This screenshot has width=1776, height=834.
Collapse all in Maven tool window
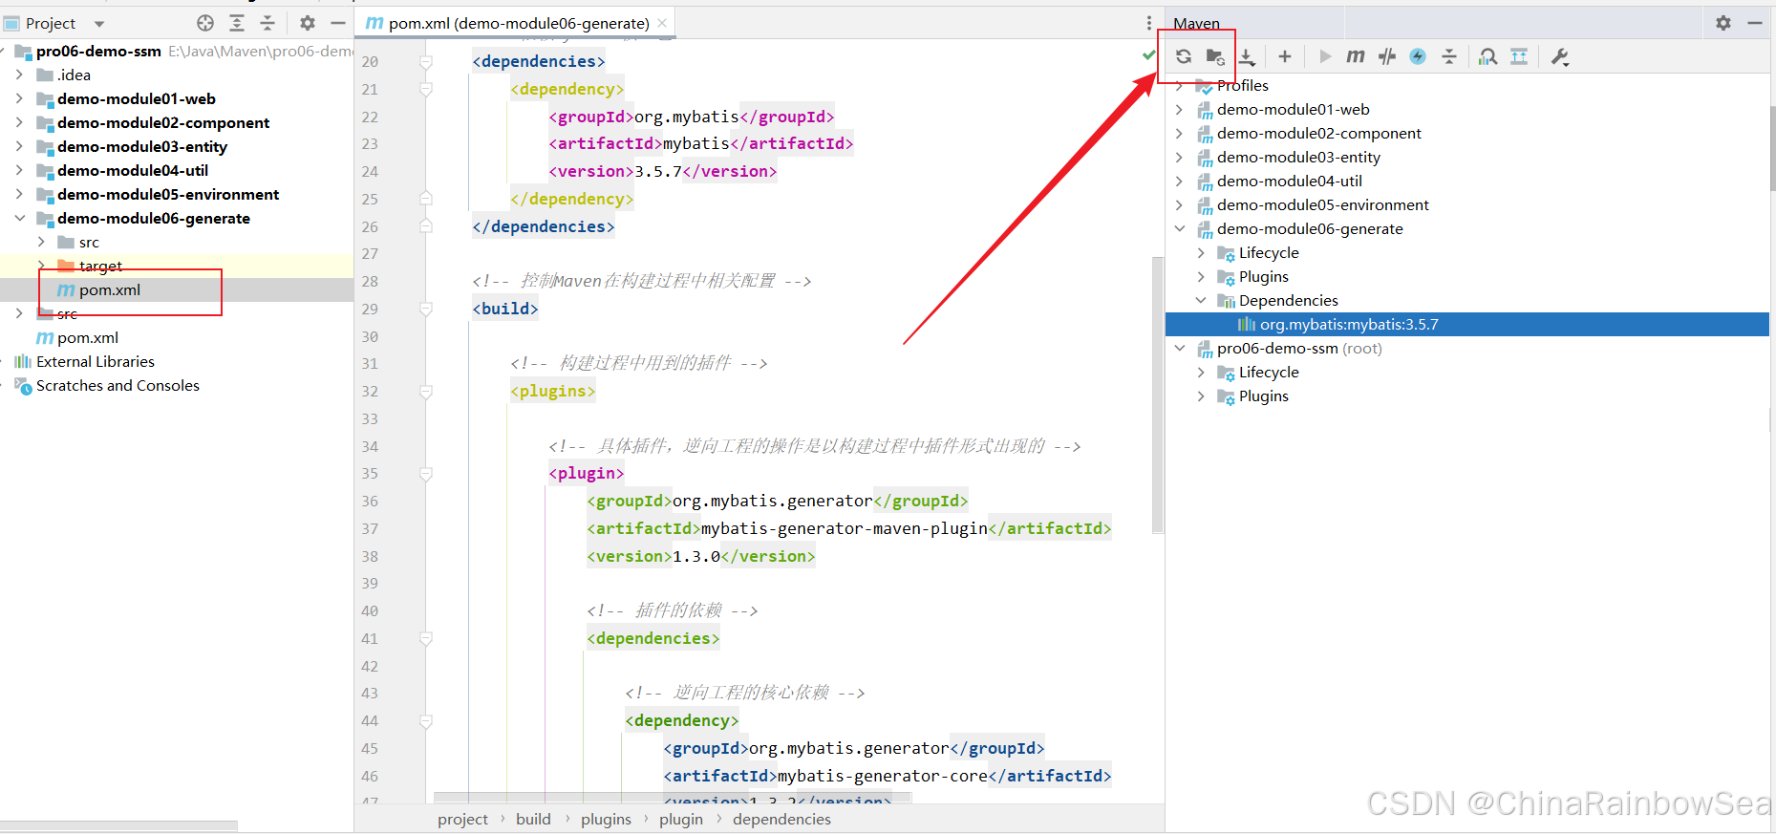(1449, 56)
